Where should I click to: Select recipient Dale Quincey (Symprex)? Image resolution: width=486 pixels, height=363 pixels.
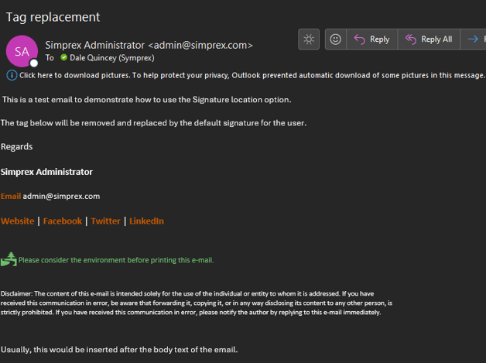112,57
